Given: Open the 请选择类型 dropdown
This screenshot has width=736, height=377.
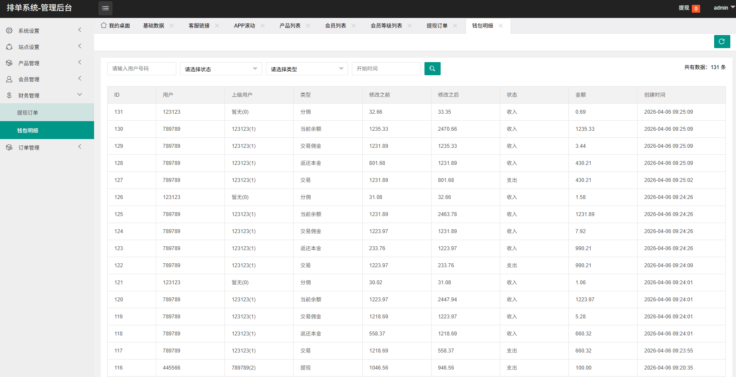Looking at the screenshot, I should point(307,69).
